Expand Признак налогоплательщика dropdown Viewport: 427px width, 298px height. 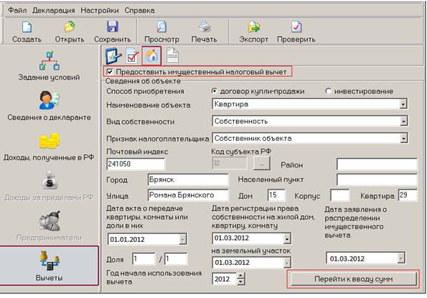403,138
